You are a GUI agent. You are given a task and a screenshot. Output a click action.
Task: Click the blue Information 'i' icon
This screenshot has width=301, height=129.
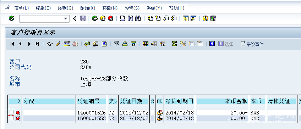(x=212, y=44)
